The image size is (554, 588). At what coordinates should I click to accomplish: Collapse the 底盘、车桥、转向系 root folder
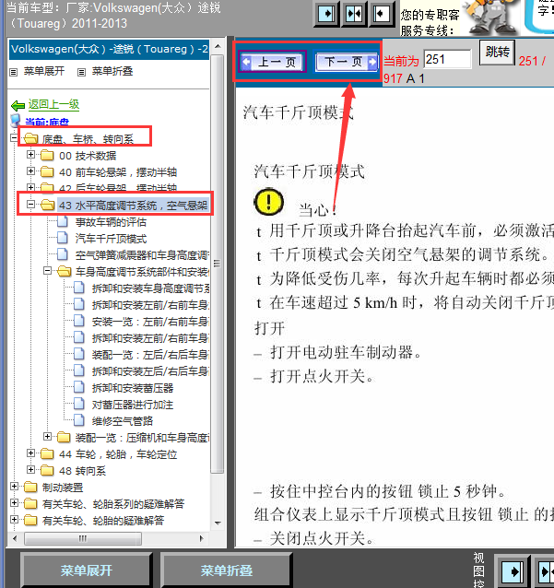(x=14, y=137)
